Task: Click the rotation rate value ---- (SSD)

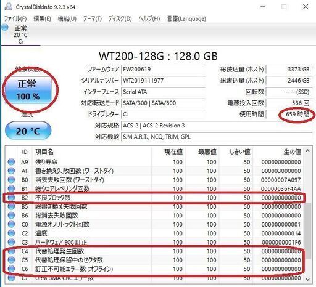Action: pyautogui.click(x=289, y=92)
